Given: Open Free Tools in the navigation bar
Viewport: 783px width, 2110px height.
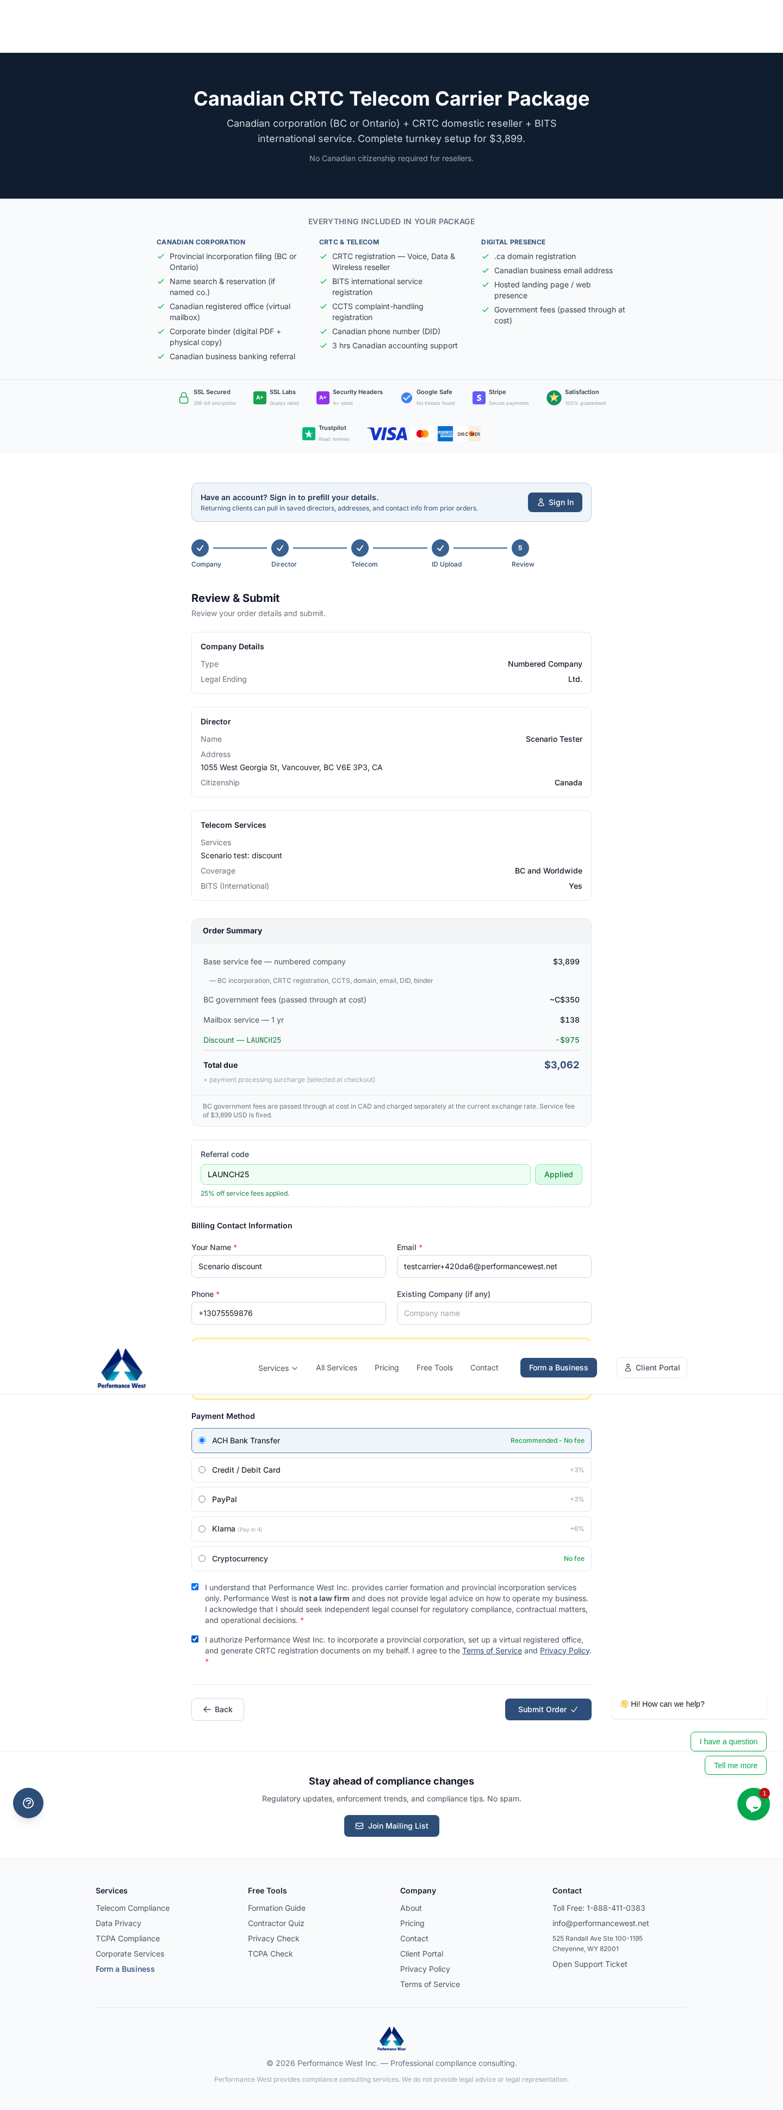Looking at the screenshot, I should point(434,1368).
